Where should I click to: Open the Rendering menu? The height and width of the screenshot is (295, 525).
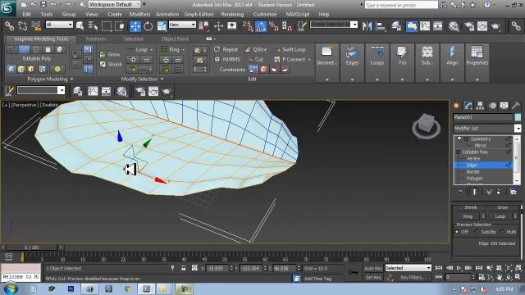(232, 15)
